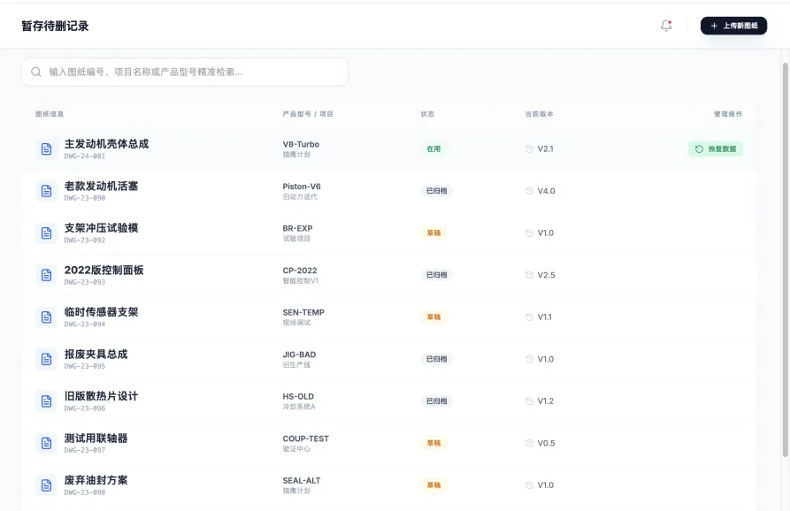Click the file icon beside 2022版控制面板
The height and width of the screenshot is (511, 790).
click(x=46, y=275)
